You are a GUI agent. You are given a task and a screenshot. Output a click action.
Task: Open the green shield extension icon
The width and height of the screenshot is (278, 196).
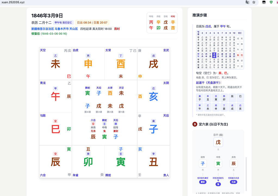click(271, 2)
